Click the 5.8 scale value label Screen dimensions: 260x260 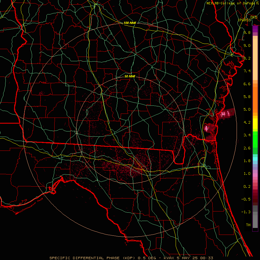[247, 97]
